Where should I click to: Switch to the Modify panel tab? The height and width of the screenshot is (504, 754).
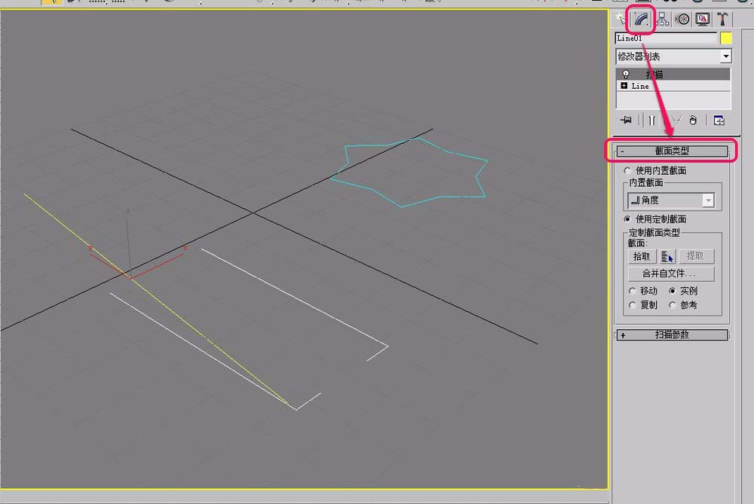[642, 19]
